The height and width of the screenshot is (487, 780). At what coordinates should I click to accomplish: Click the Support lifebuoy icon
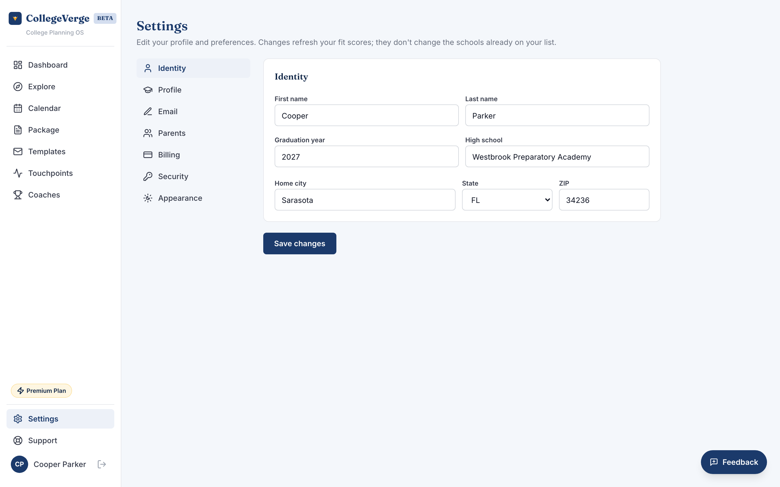[x=18, y=440]
